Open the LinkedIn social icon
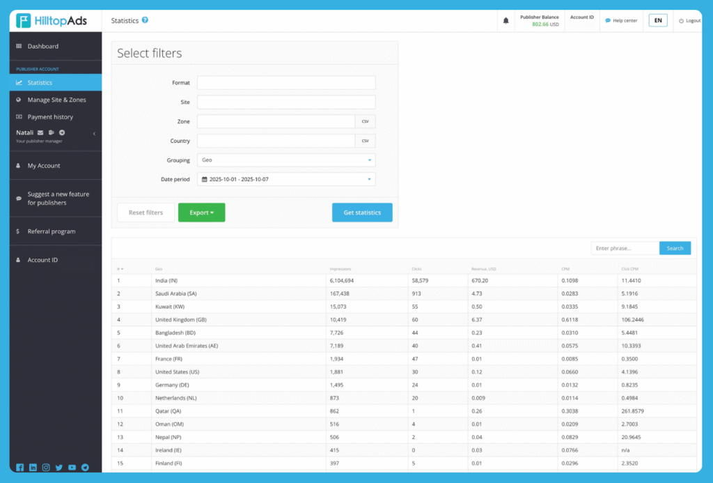The height and width of the screenshot is (483, 713). click(33, 468)
